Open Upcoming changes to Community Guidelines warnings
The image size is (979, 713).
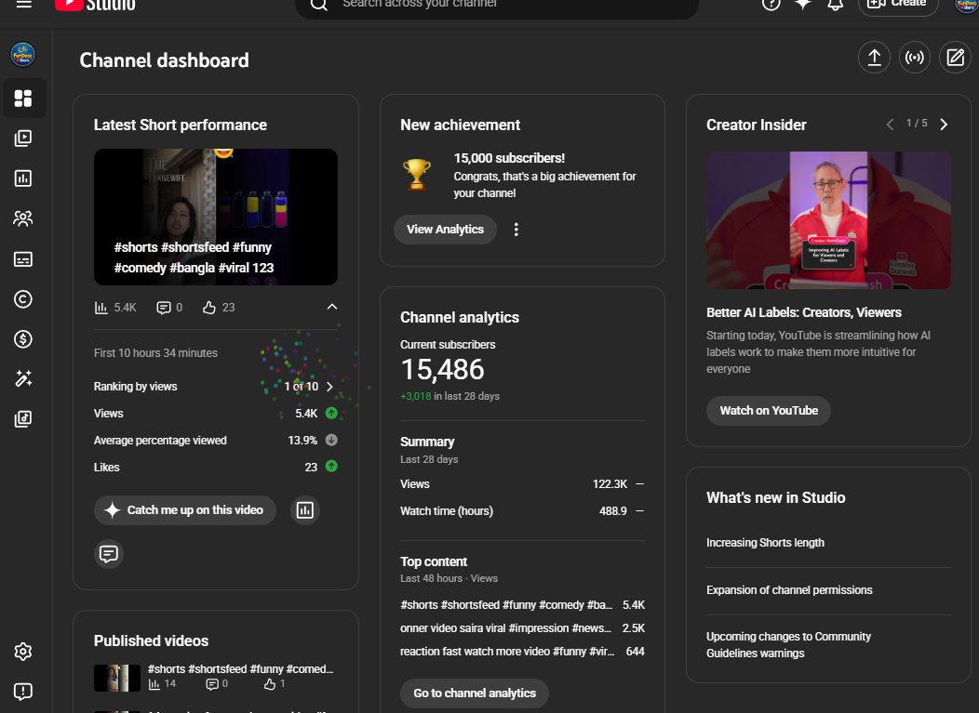[x=788, y=644]
